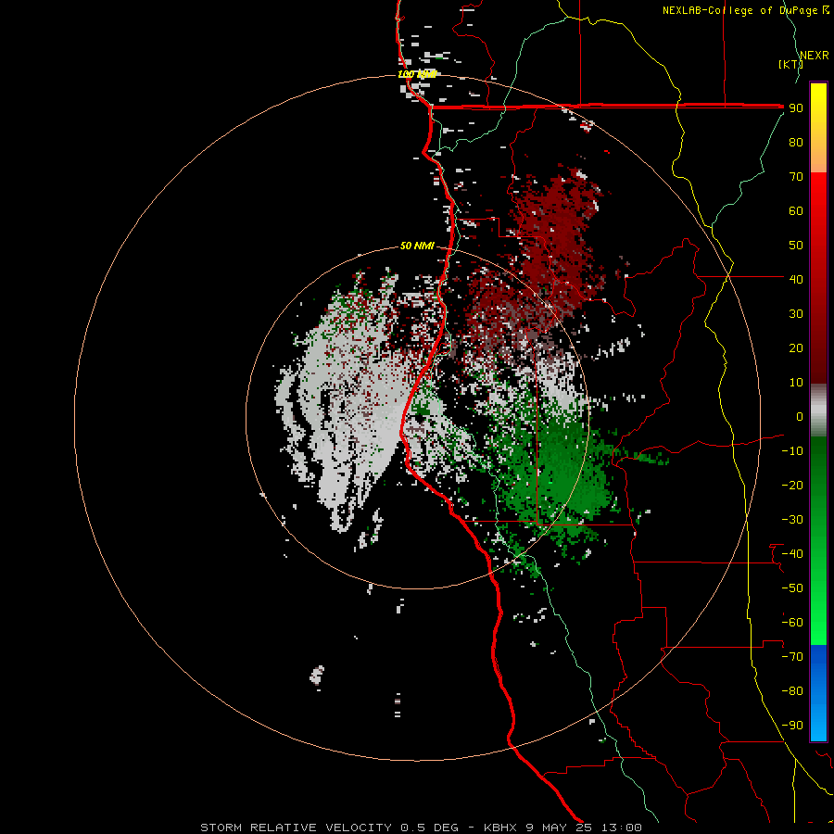Click the 30 knot scale label
This screenshot has width=834, height=834.
[x=796, y=314]
